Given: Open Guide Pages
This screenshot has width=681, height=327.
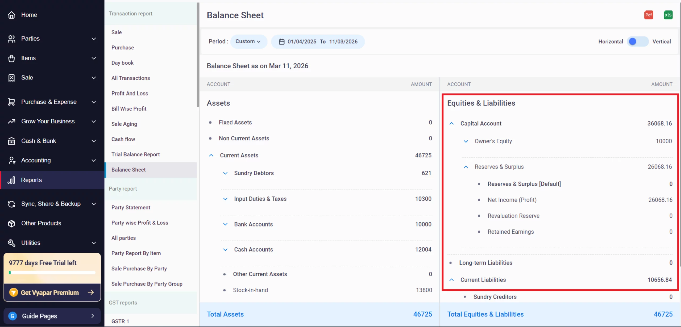Looking at the screenshot, I should click(40, 316).
